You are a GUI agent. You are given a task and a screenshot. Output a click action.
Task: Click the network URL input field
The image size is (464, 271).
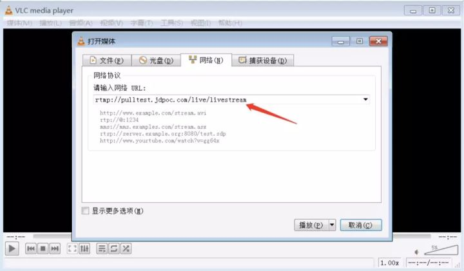click(226, 100)
